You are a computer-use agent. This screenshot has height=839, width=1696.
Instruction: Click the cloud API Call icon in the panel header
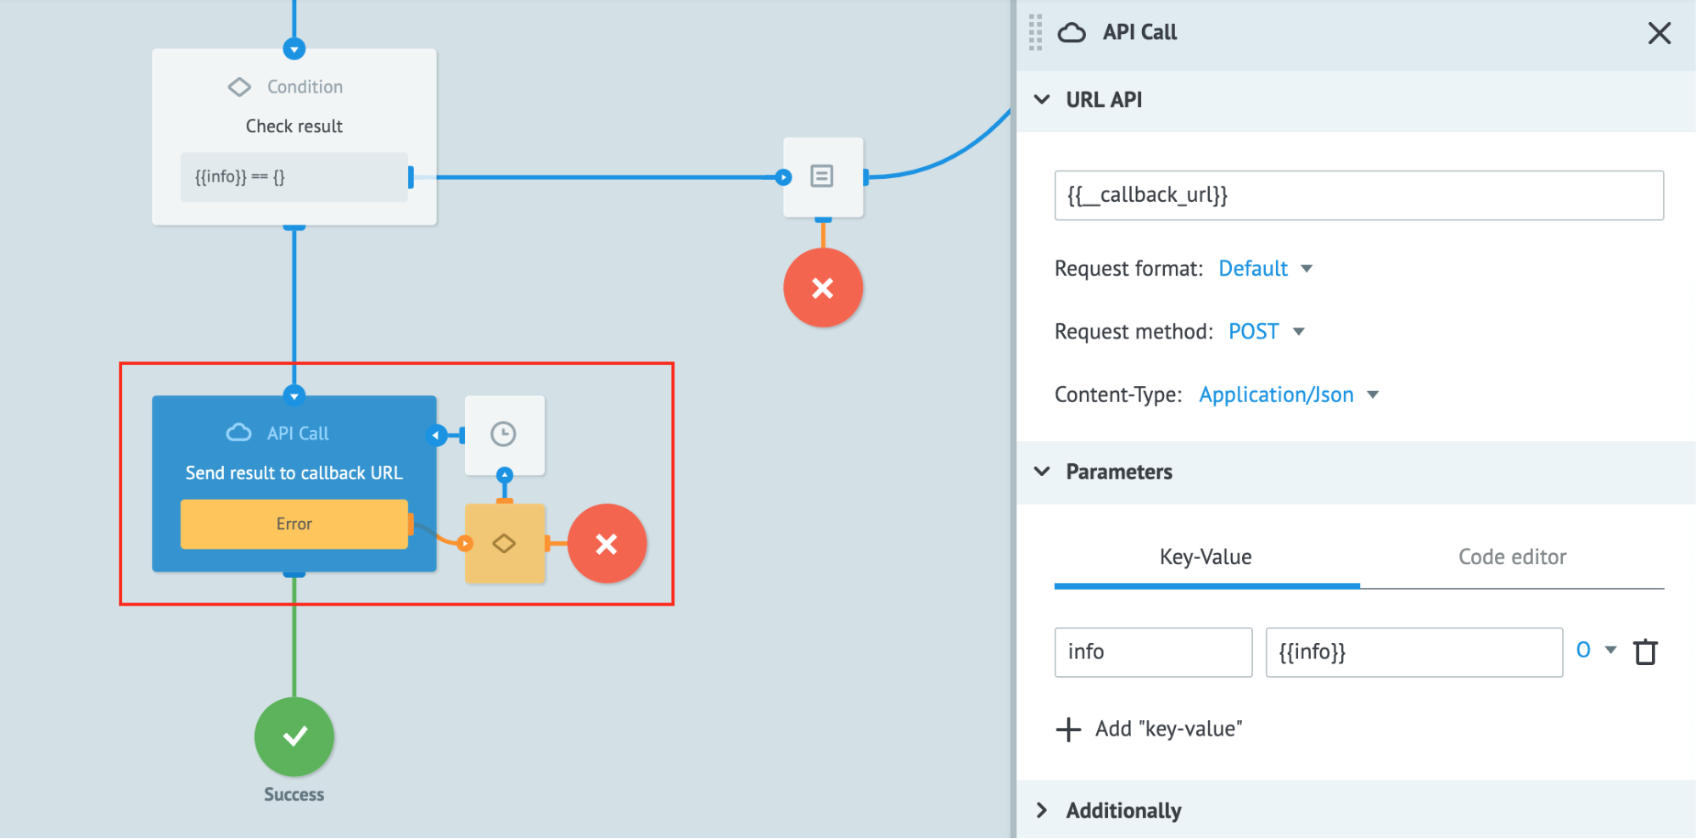point(1072,32)
